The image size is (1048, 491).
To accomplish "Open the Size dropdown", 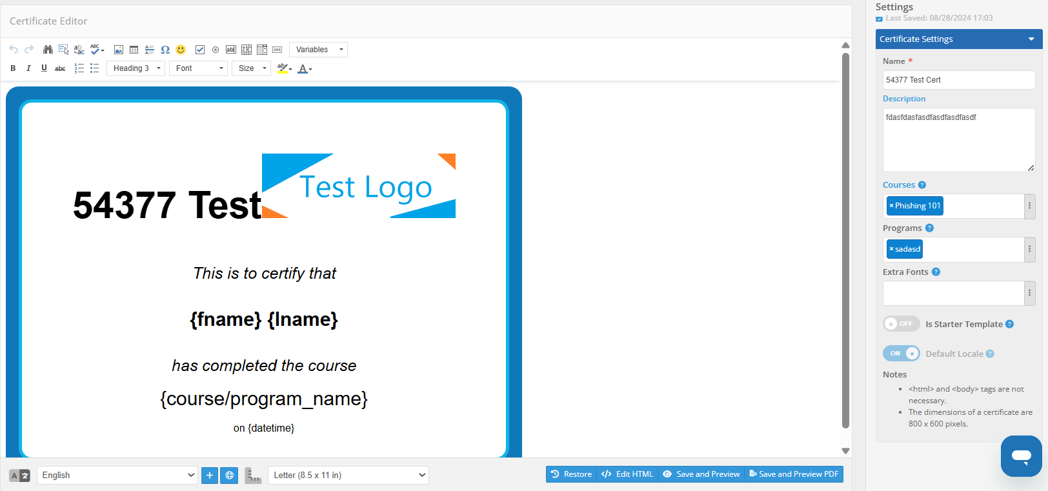I will coord(251,68).
